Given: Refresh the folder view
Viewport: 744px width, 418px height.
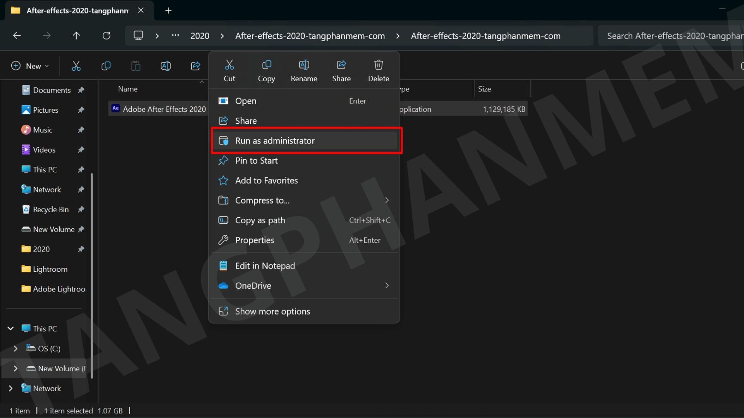Looking at the screenshot, I should (x=106, y=36).
